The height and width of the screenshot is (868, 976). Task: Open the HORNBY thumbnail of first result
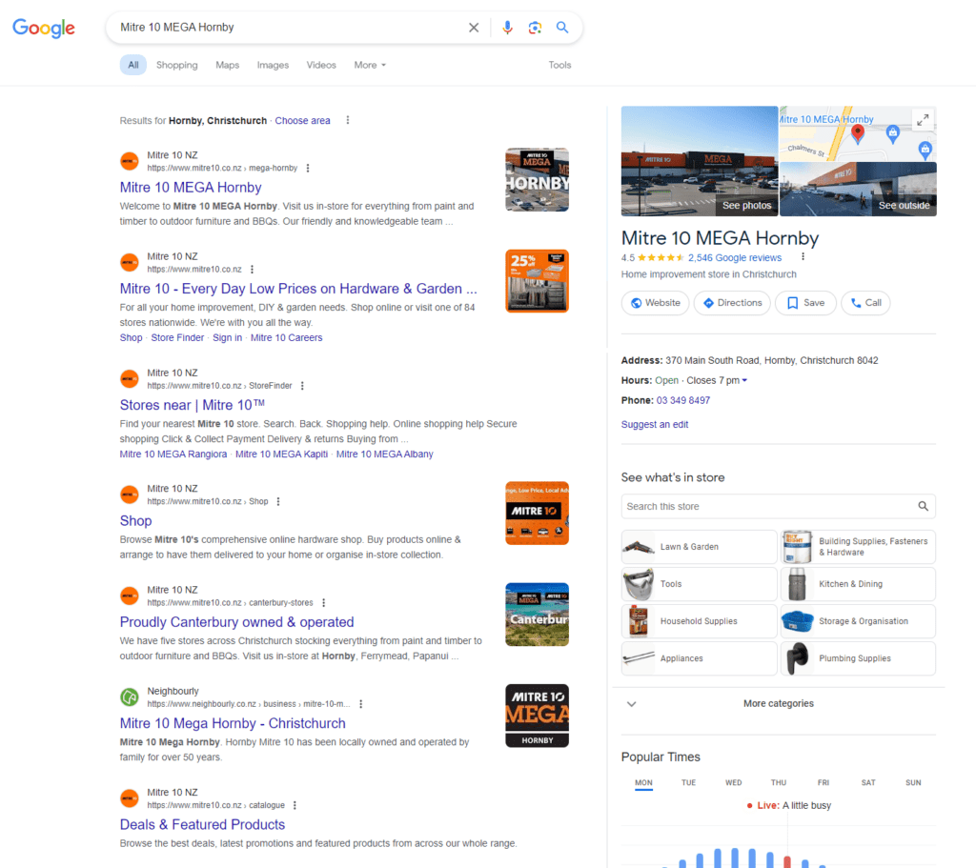tap(538, 180)
